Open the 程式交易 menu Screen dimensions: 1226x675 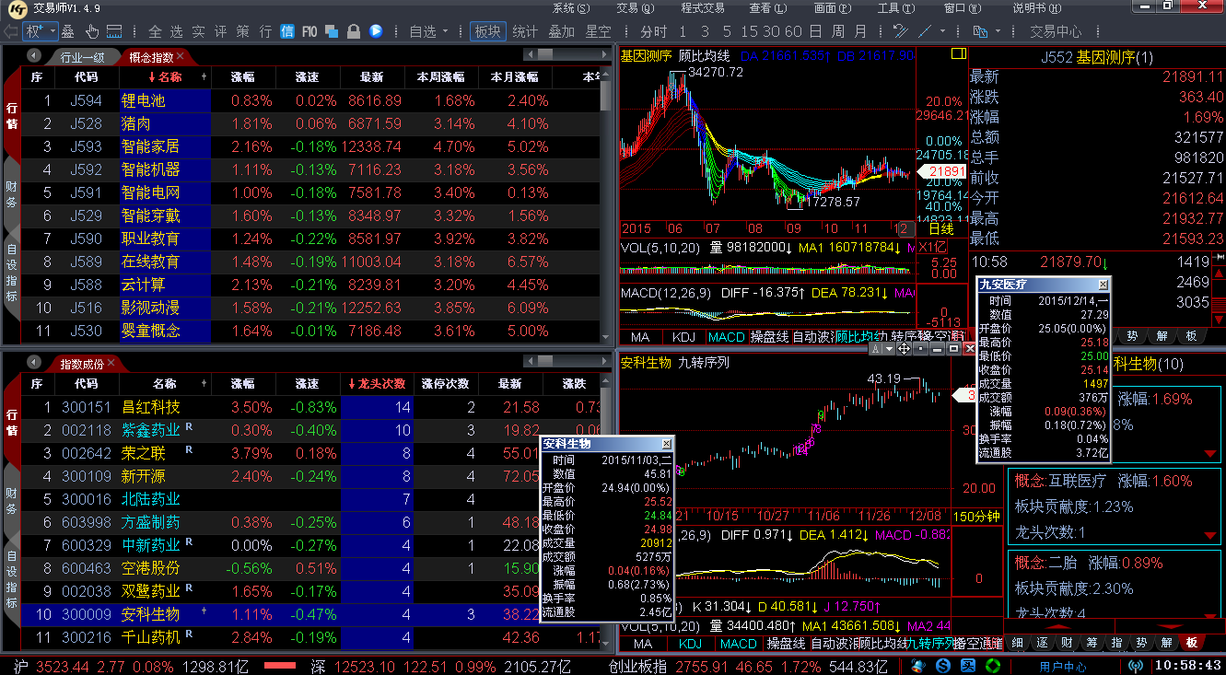(703, 7)
